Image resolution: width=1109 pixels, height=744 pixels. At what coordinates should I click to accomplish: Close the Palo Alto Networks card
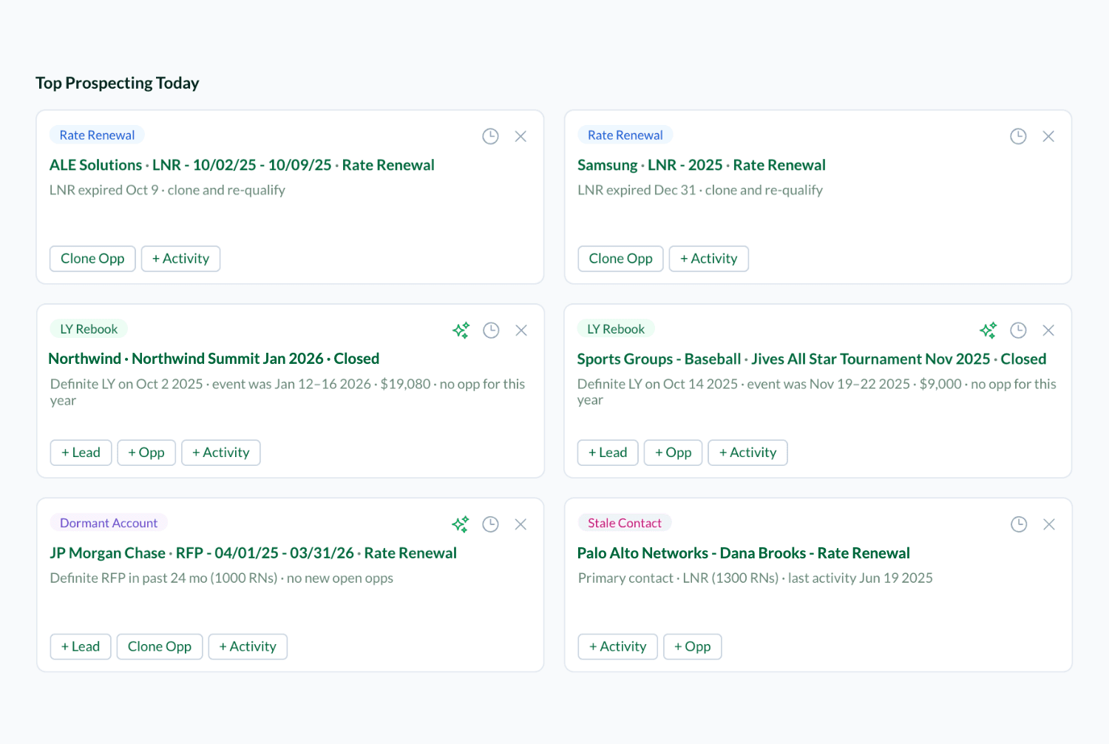1049,524
